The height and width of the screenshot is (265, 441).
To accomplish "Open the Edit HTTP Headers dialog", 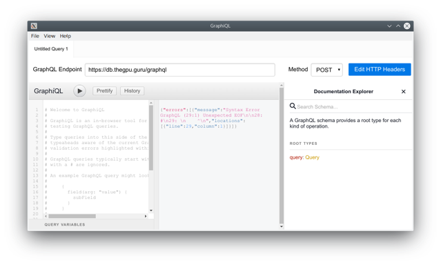I will (380, 70).
